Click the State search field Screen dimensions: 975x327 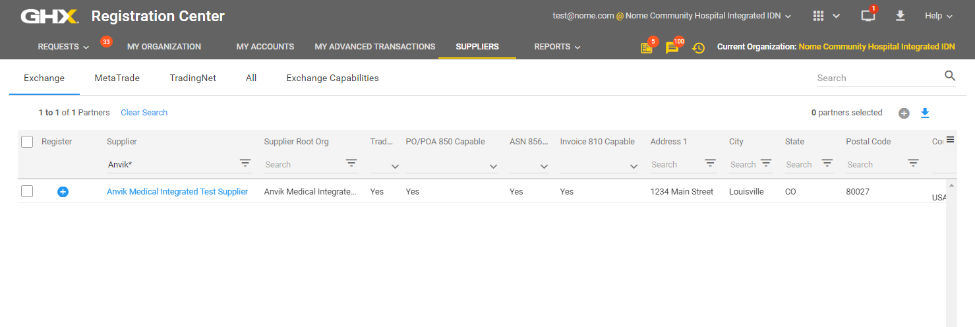(x=802, y=165)
